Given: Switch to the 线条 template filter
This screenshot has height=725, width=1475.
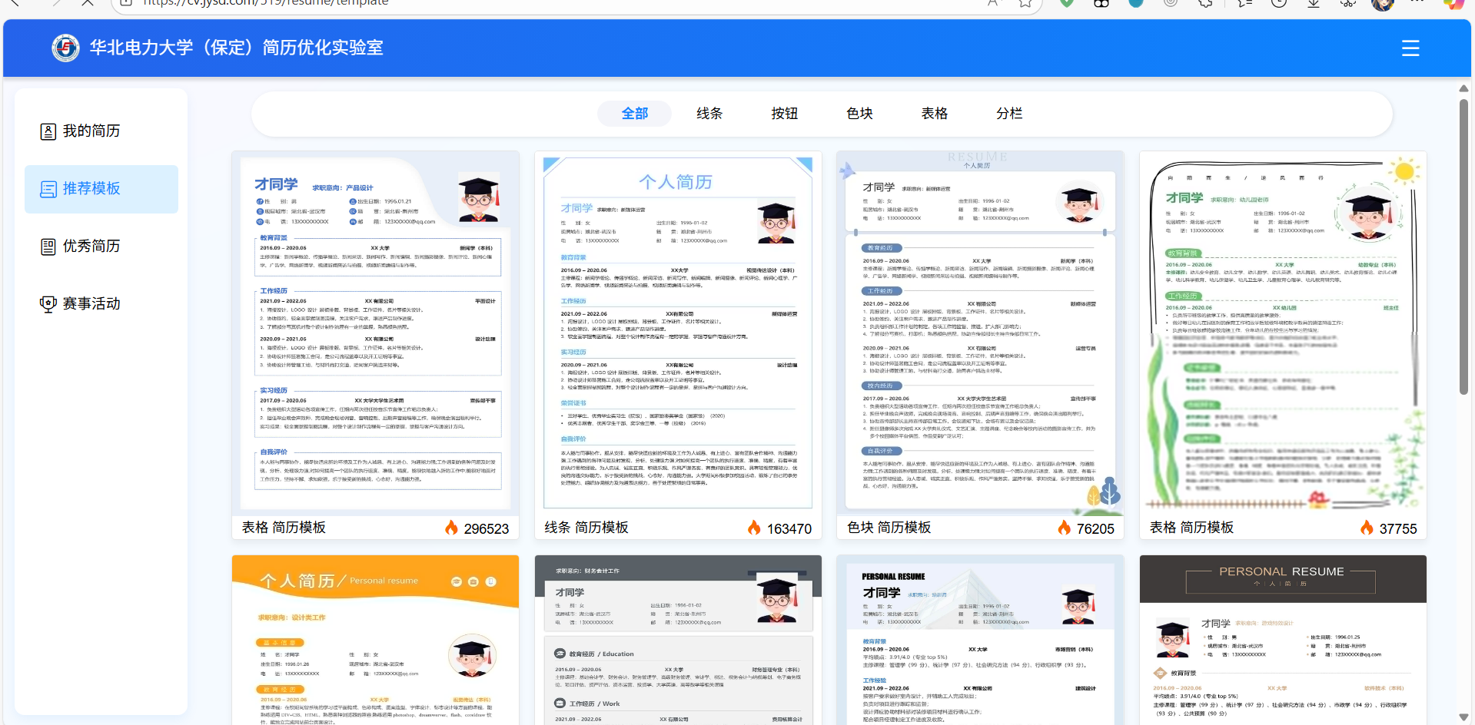Looking at the screenshot, I should pos(709,113).
